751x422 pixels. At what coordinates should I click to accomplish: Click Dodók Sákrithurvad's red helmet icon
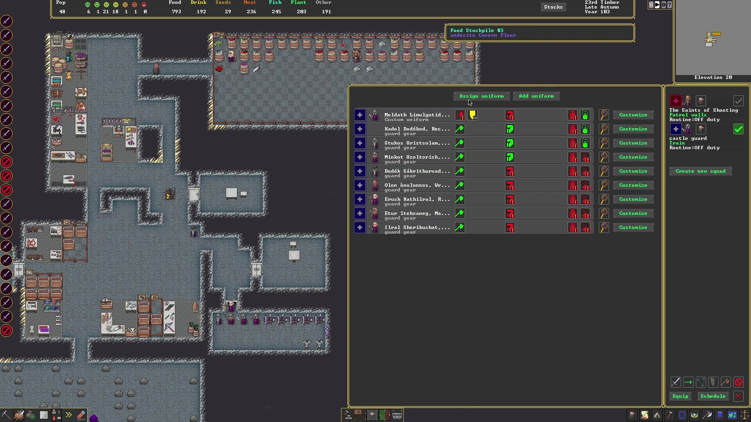coord(510,171)
